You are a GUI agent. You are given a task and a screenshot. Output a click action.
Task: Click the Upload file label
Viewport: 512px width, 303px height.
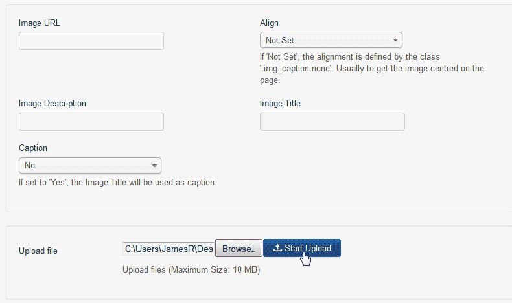pyautogui.click(x=38, y=251)
